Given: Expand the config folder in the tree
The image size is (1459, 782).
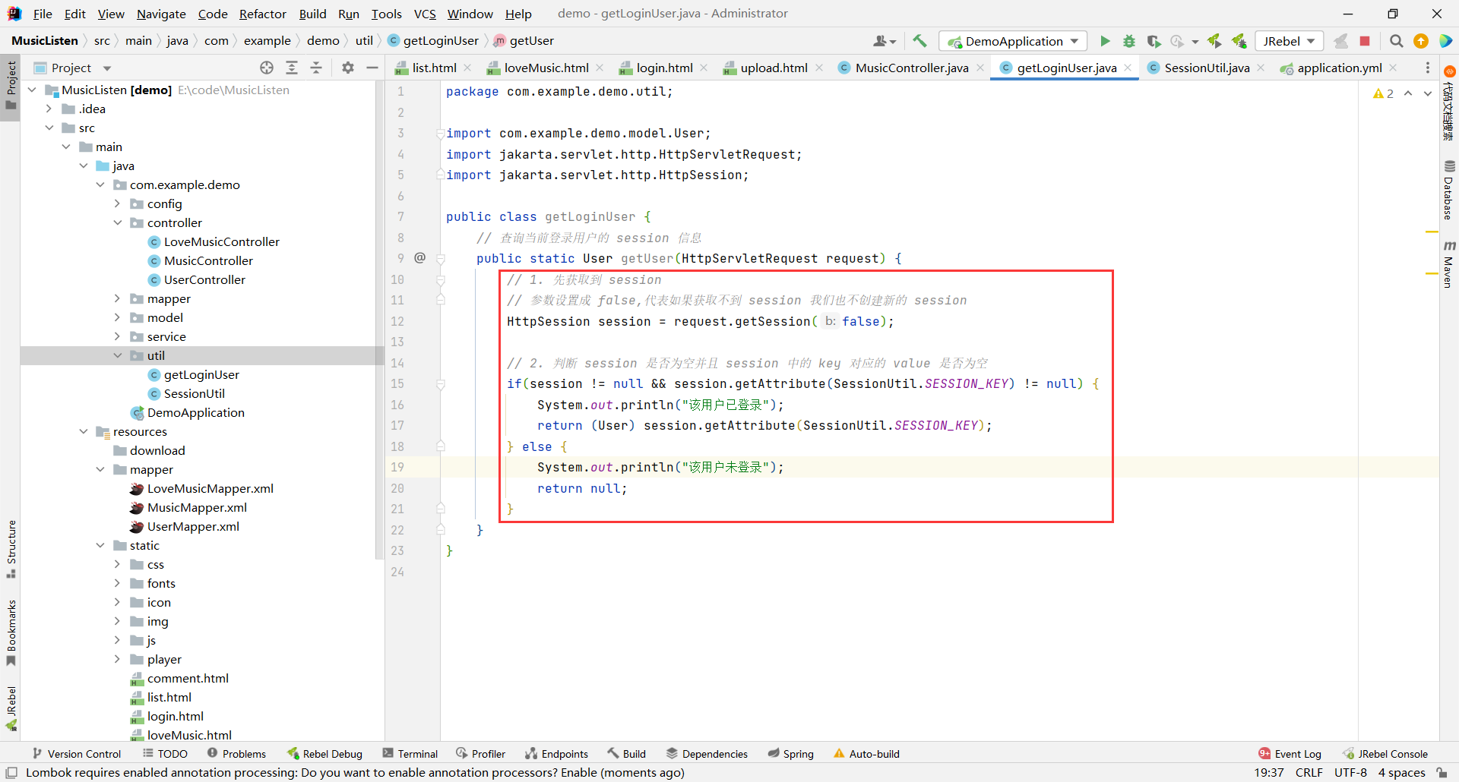Looking at the screenshot, I should pyautogui.click(x=117, y=203).
